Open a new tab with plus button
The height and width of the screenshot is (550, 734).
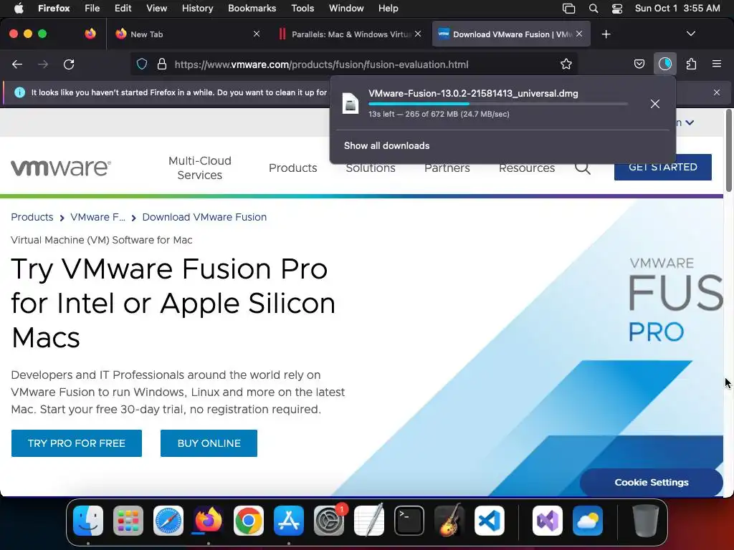pos(606,34)
